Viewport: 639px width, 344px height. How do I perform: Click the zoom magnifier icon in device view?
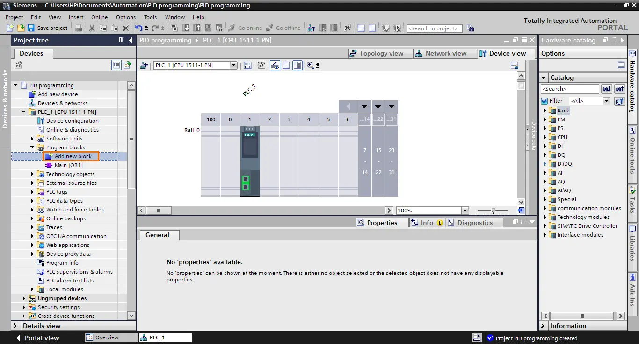tap(310, 65)
